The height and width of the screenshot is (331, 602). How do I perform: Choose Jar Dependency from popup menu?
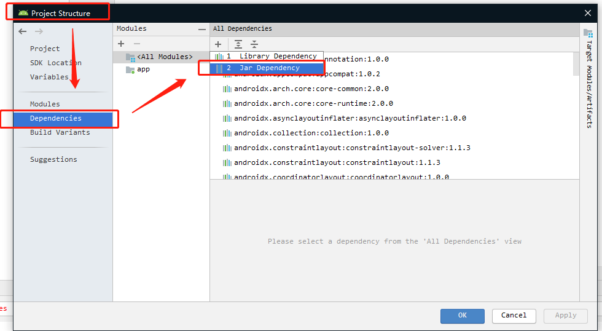click(267, 68)
